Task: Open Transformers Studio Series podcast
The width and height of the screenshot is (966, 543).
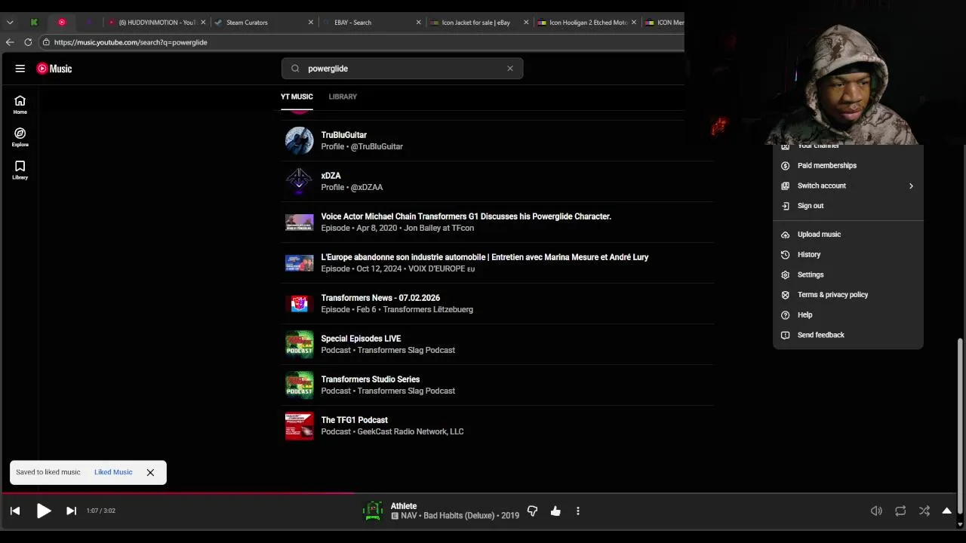Action: 497,385
